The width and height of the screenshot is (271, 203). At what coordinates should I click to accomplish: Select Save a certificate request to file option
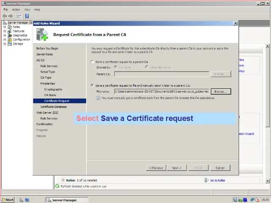tap(92, 85)
